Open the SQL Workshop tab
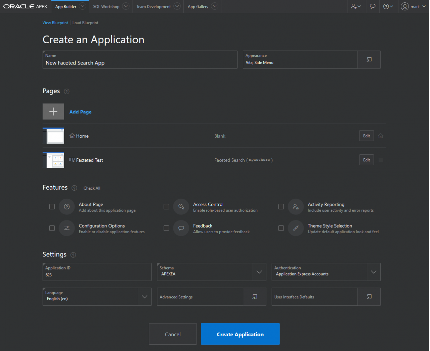The width and height of the screenshot is (430, 351). coord(106,7)
